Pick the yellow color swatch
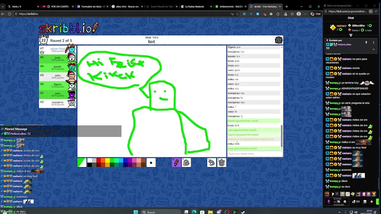The width and height of the screenshot is (381, 214). 107,160
